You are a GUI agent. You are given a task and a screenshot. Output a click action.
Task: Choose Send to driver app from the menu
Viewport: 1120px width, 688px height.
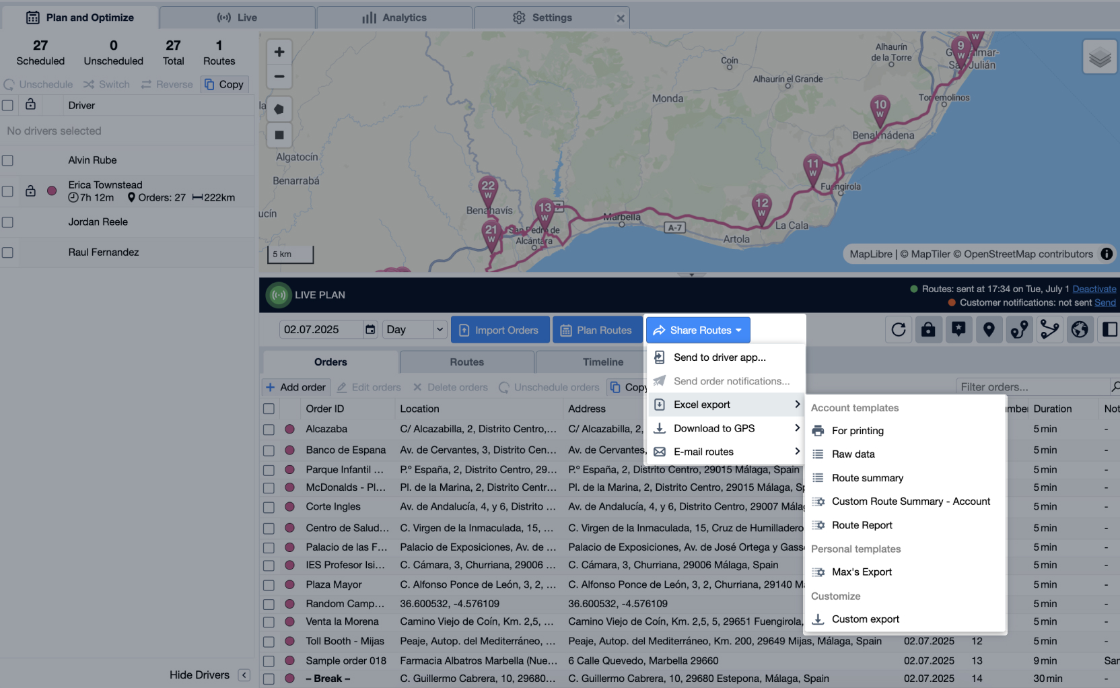click(720, 357)
